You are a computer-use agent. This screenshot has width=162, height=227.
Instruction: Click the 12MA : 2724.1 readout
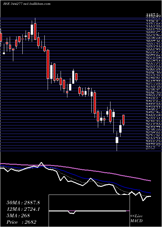click(23, 209)
